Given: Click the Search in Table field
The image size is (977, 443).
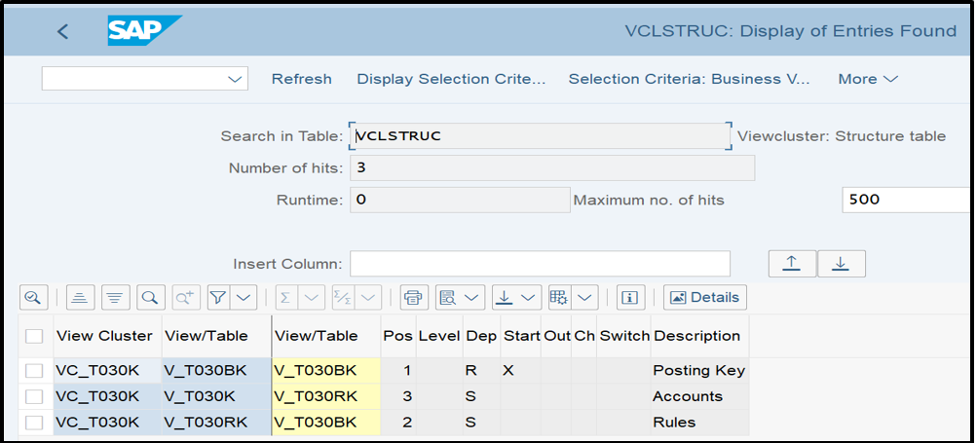Looking at the screenshot, I should pyautogui.click(x=541, y=136).
